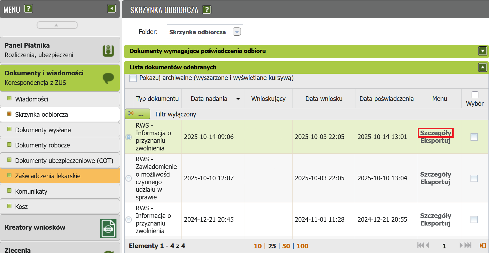This screenshot has width=489, height=253.
Task: Tick the select-all Wybór checkbox
Action: tap(475, 95)
